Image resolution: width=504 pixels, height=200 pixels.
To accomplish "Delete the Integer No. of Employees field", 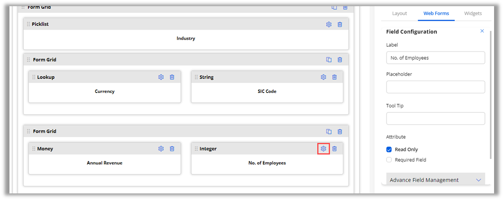I will pos(334,149).
